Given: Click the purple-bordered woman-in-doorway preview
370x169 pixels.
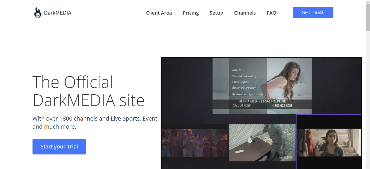Looking at the screenshot, I should pyautogui.click(x=329, y=142).
